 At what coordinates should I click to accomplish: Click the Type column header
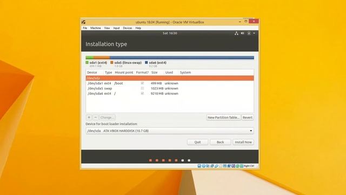click(x=108, y=72)
